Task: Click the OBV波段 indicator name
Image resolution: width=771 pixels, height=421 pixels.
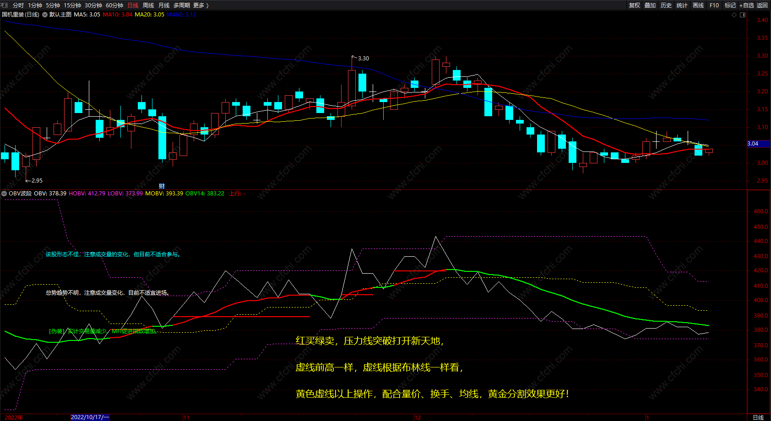Action: pos(20,194)
